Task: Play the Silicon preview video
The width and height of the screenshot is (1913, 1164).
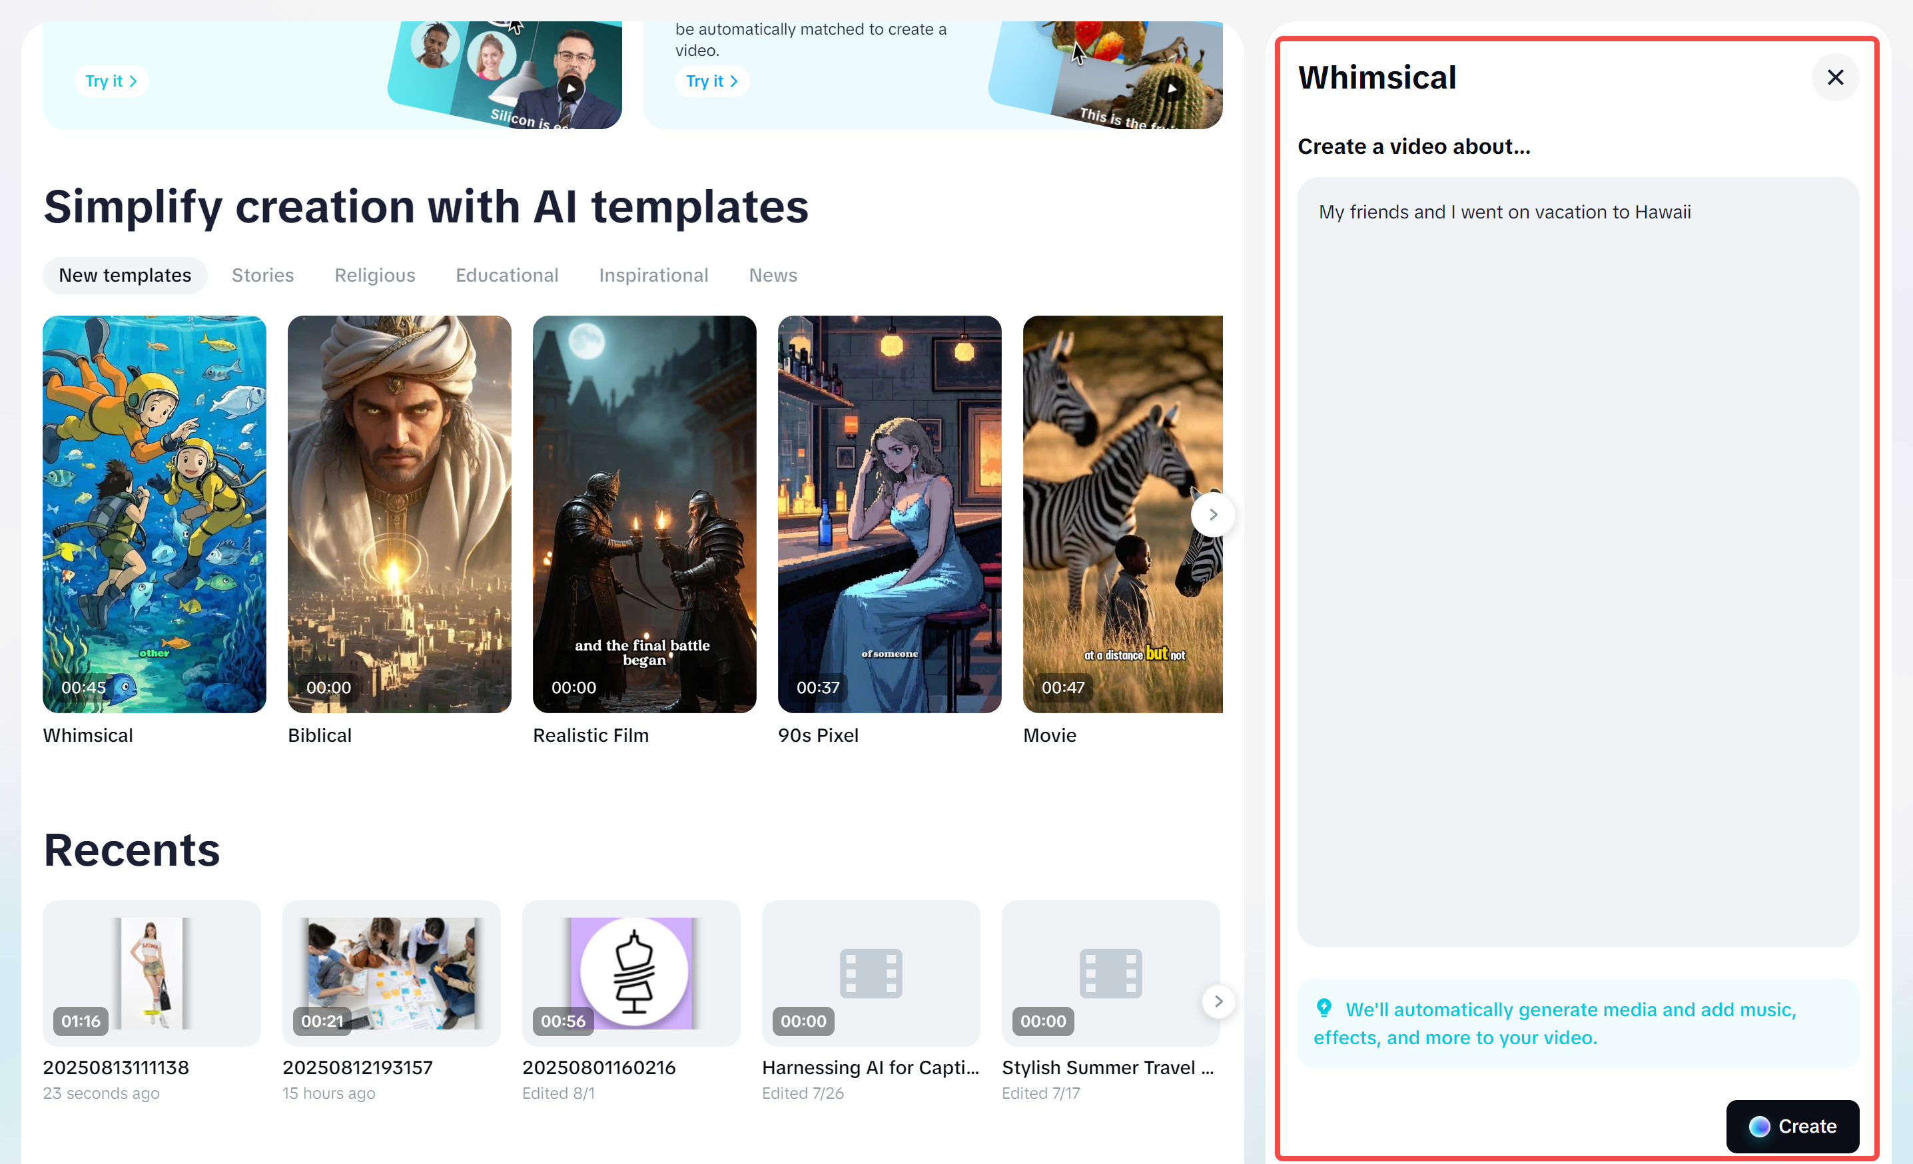Action: [x=571, y=88]
